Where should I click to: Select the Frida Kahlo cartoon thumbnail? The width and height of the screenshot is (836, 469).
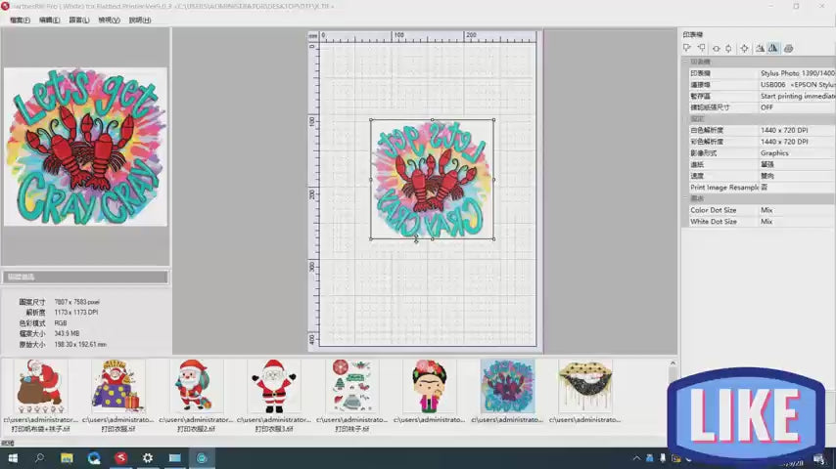[x=428, y=386]
